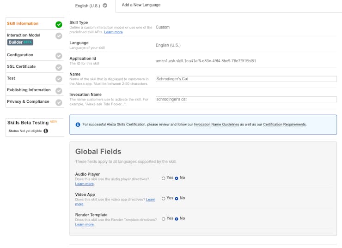
Task: Click the Invocation Name input field
Action: pyautogui.click(x=246, y=100)
